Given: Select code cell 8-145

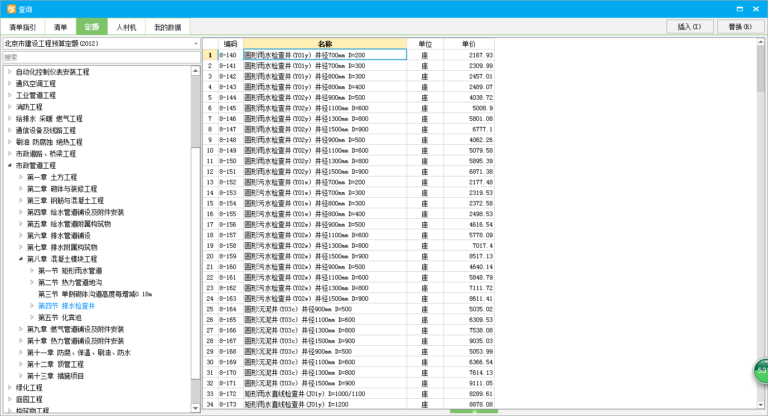Looking at the screenshot, I should coord(230,108).
